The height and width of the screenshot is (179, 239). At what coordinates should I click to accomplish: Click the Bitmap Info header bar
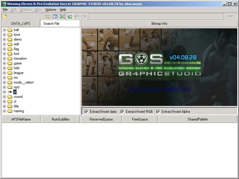[x=160, y=24]
